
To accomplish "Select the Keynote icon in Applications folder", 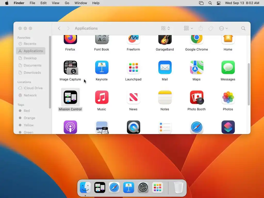I will (102, 67).
